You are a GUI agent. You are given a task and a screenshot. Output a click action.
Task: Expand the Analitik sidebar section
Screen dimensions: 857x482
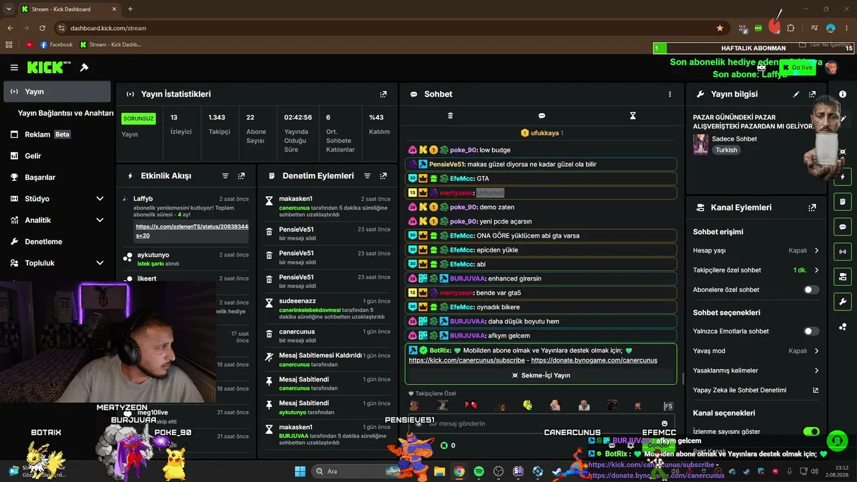(100, 220)
